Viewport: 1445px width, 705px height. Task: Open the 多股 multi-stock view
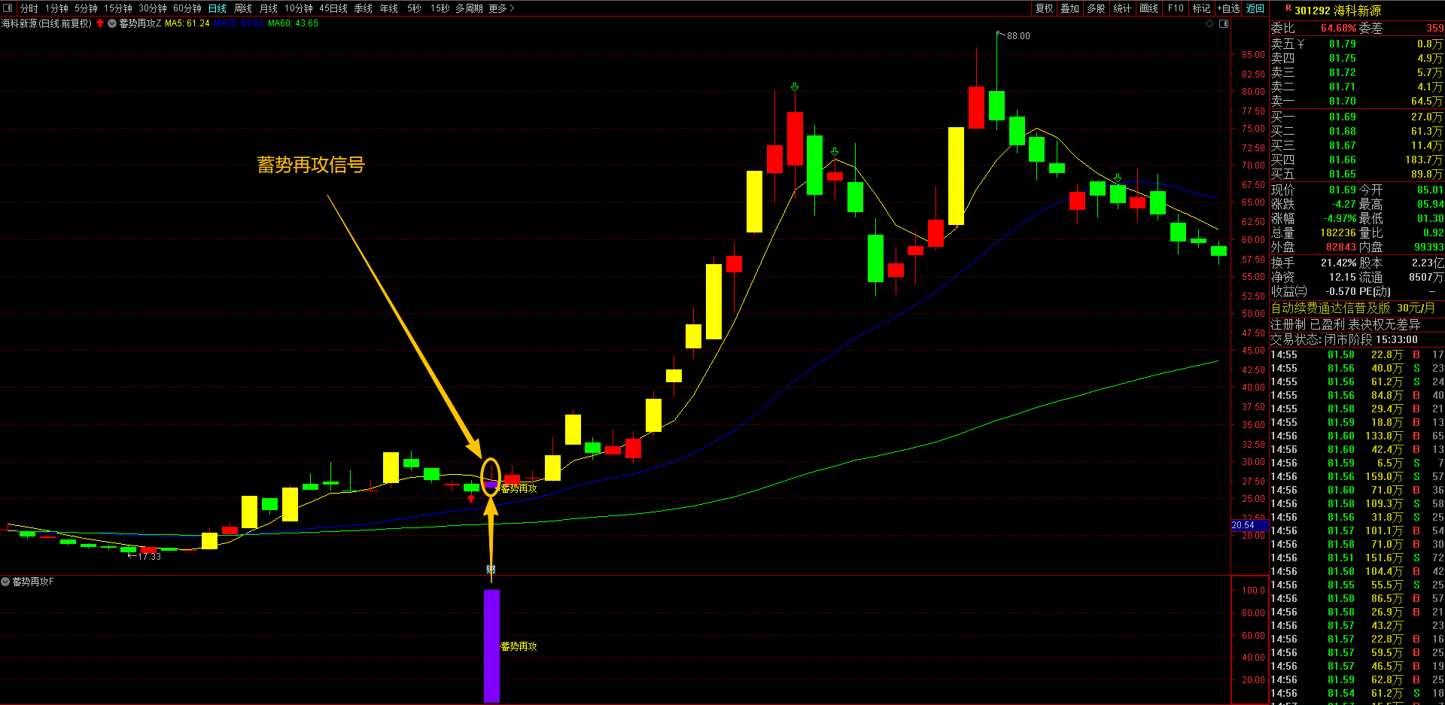pos(1096,8)
